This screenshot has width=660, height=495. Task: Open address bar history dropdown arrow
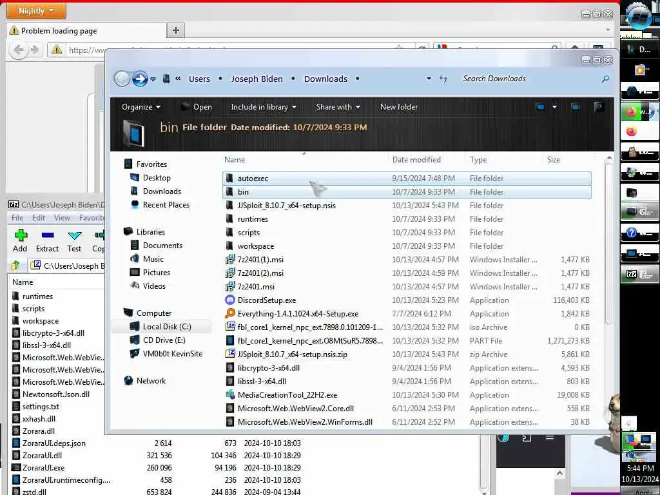coord(429,79)
